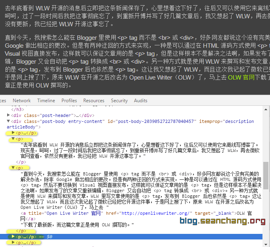Viewport: 270px width, 247px height.
Task: Open the Timeline tab
Action: coord(46,101)
